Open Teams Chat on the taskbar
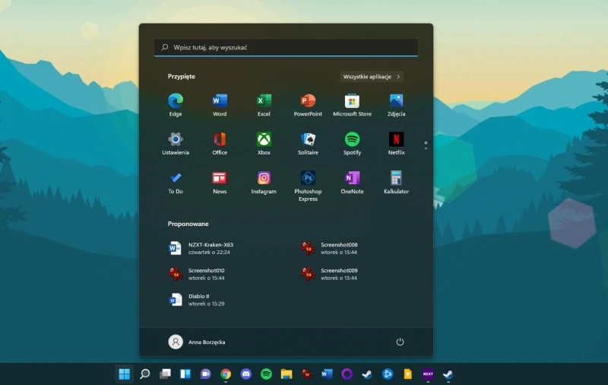608x385 pixels. coord(205,374)
